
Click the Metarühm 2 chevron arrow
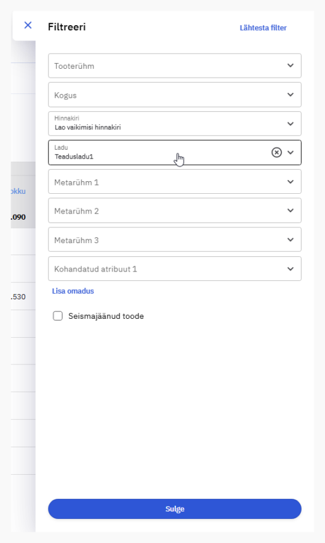(290, 210)
